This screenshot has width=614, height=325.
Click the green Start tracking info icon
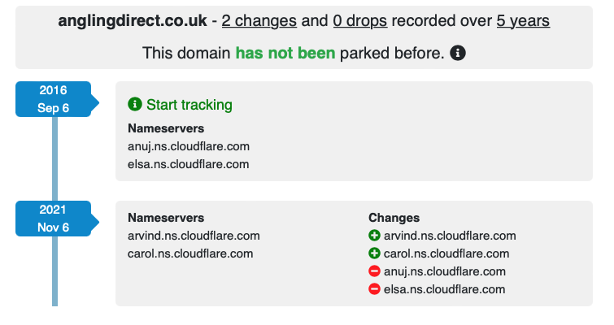click(x=135, y=105)
